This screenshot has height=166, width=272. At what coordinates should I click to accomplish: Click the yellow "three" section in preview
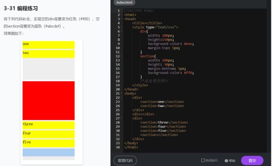point(49,125)
